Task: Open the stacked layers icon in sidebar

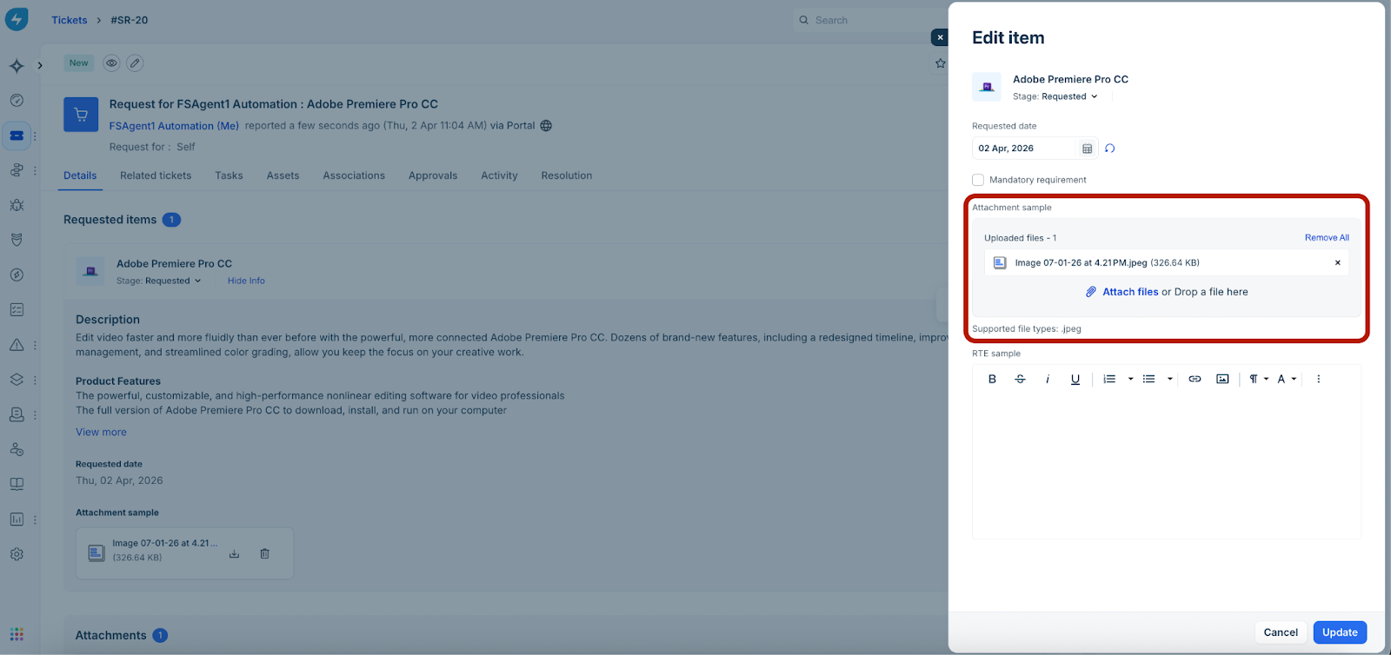Action: coord(17,380)
